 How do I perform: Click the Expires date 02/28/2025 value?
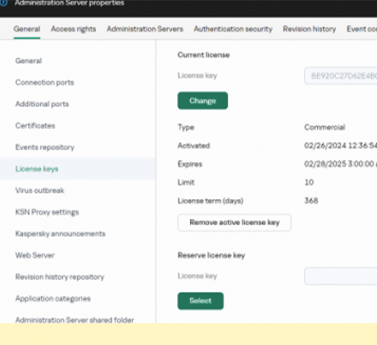pyautogui.click(x=341, y=164)
